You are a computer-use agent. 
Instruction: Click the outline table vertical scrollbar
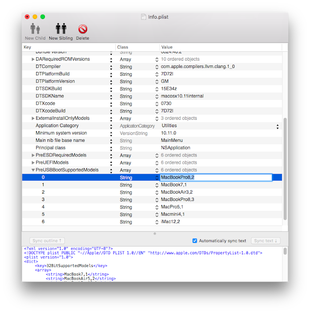[285, 169]
